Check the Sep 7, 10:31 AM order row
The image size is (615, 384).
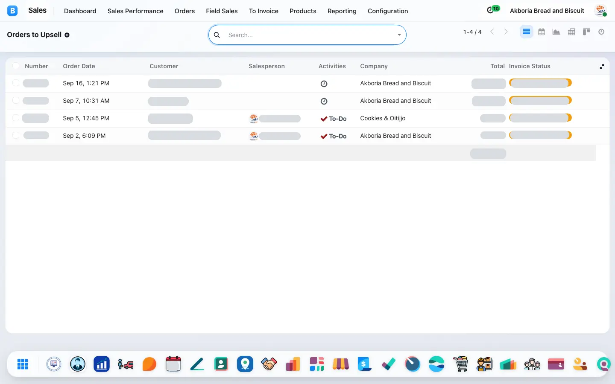(x=16, y=100)
